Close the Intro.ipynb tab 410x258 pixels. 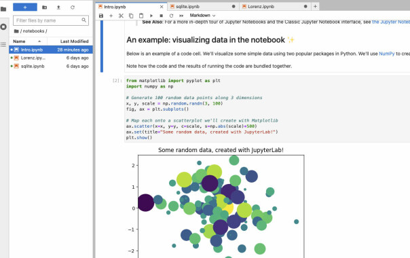point(162,7)
